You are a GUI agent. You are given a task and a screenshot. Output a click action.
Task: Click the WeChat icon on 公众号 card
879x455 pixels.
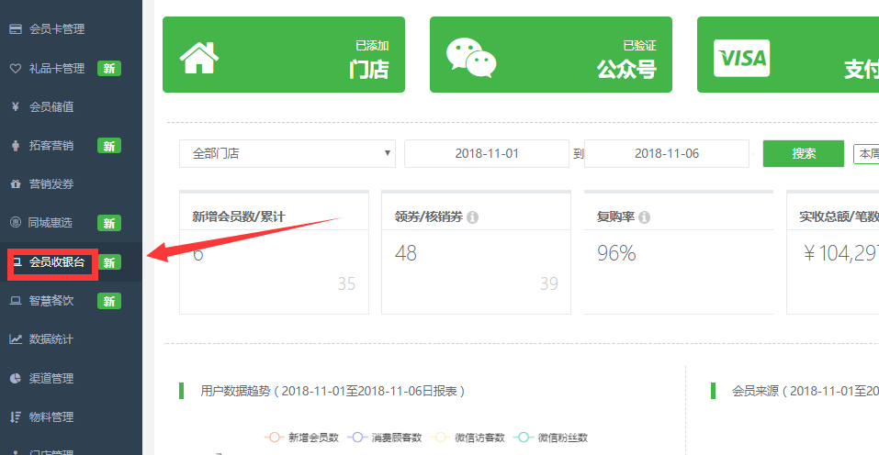pyautogui.click(x=471, y=58)
